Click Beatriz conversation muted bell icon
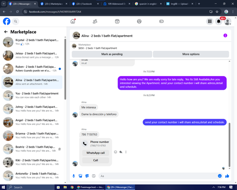237x190 pixels. pos(60,149)
